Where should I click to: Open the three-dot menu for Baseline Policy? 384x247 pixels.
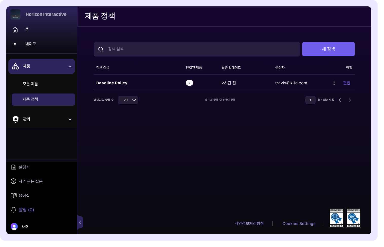click(x=334, y=83)
